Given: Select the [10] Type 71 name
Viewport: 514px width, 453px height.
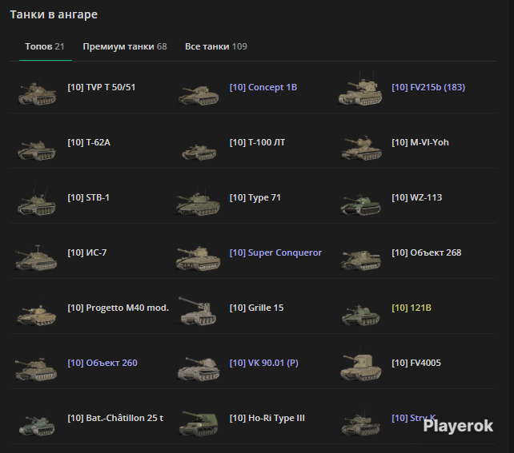Looking at the screenshot, I should (x=255, y=197).
